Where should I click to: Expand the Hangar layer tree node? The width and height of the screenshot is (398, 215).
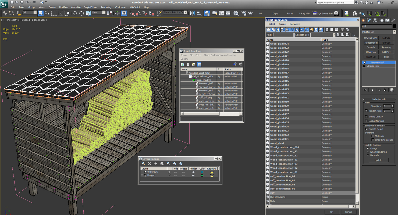pyautogui.click(x=142, y=175)
